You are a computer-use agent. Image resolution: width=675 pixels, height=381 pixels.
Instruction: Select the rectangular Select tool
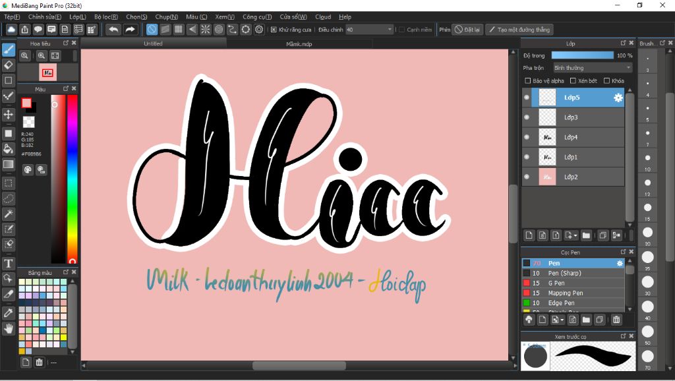click(x=9, y=183)
